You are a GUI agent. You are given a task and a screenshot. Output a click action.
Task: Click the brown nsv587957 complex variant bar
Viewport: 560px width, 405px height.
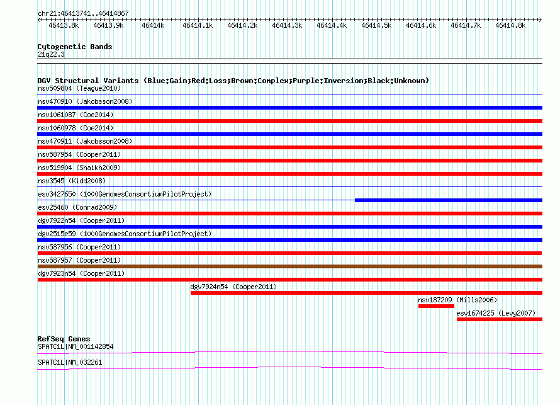289,266
